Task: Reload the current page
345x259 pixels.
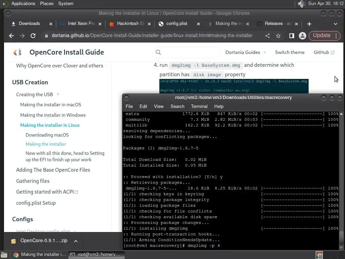Action: (33, 36)
